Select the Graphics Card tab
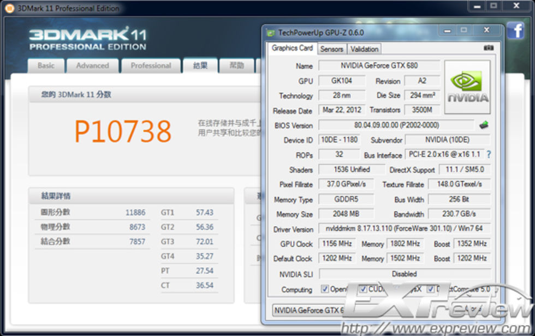 point(292,48)
